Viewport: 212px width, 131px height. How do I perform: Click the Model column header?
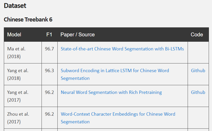(x=14, y=35)
